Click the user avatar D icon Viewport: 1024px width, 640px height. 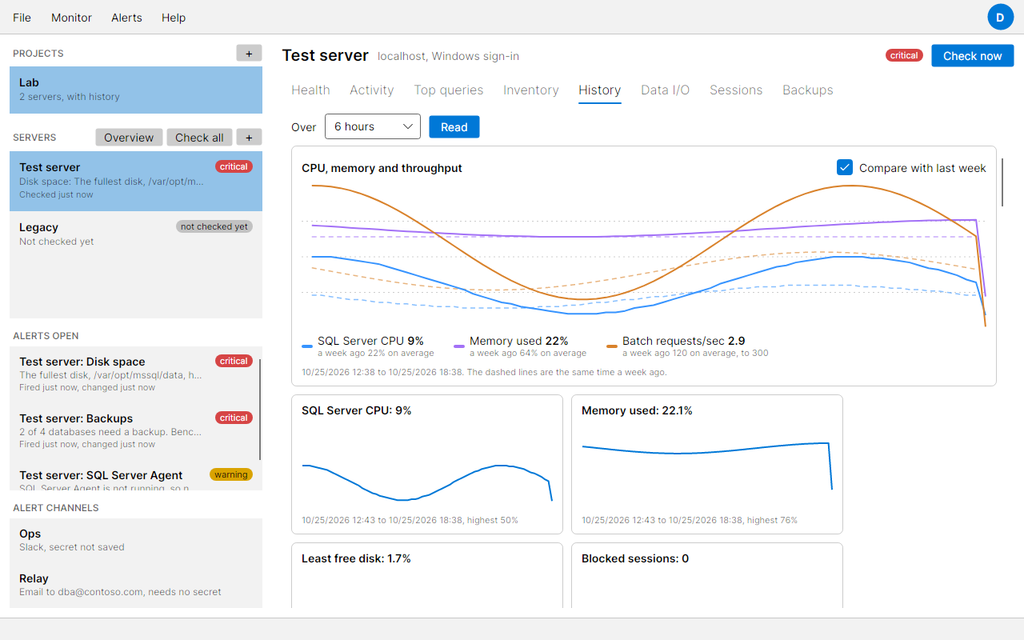click(1000, 17)
